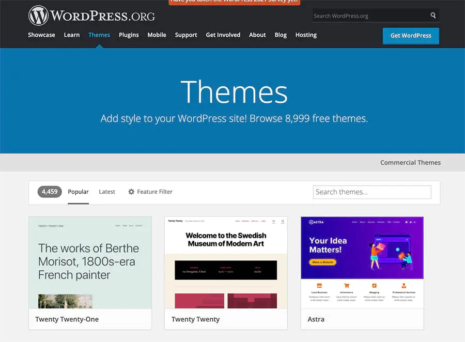Switch to the Popular tab
Screen dimensions: 465x342
pyautogui.click(x=78, y=192)
